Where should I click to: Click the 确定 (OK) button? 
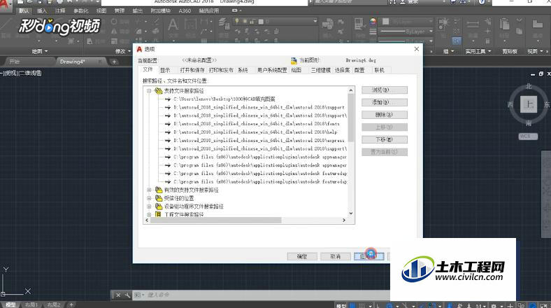tap(302, 257)
